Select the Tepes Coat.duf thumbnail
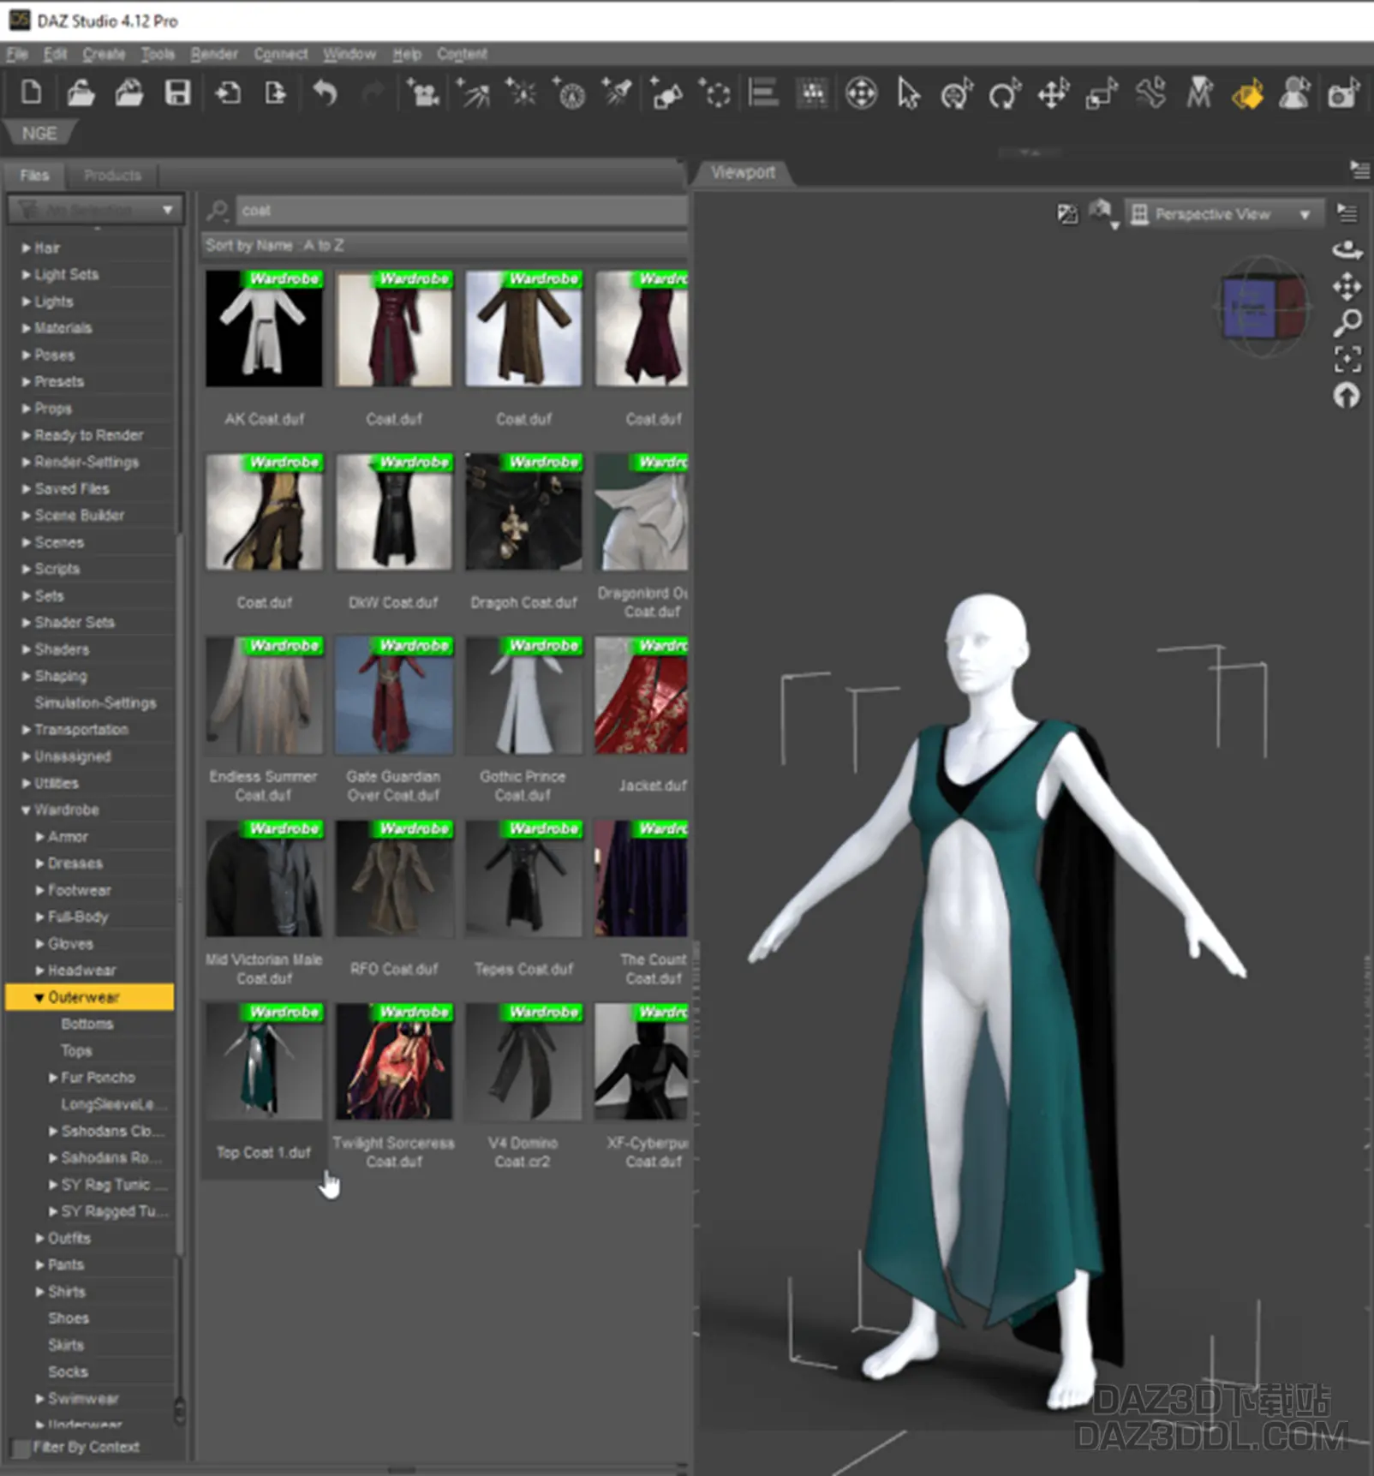Image resolution: width=1374 pixels, height=1476 pixels. [523, 879]
